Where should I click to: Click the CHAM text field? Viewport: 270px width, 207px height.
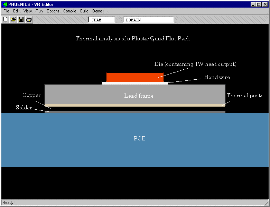pos(102,20)
